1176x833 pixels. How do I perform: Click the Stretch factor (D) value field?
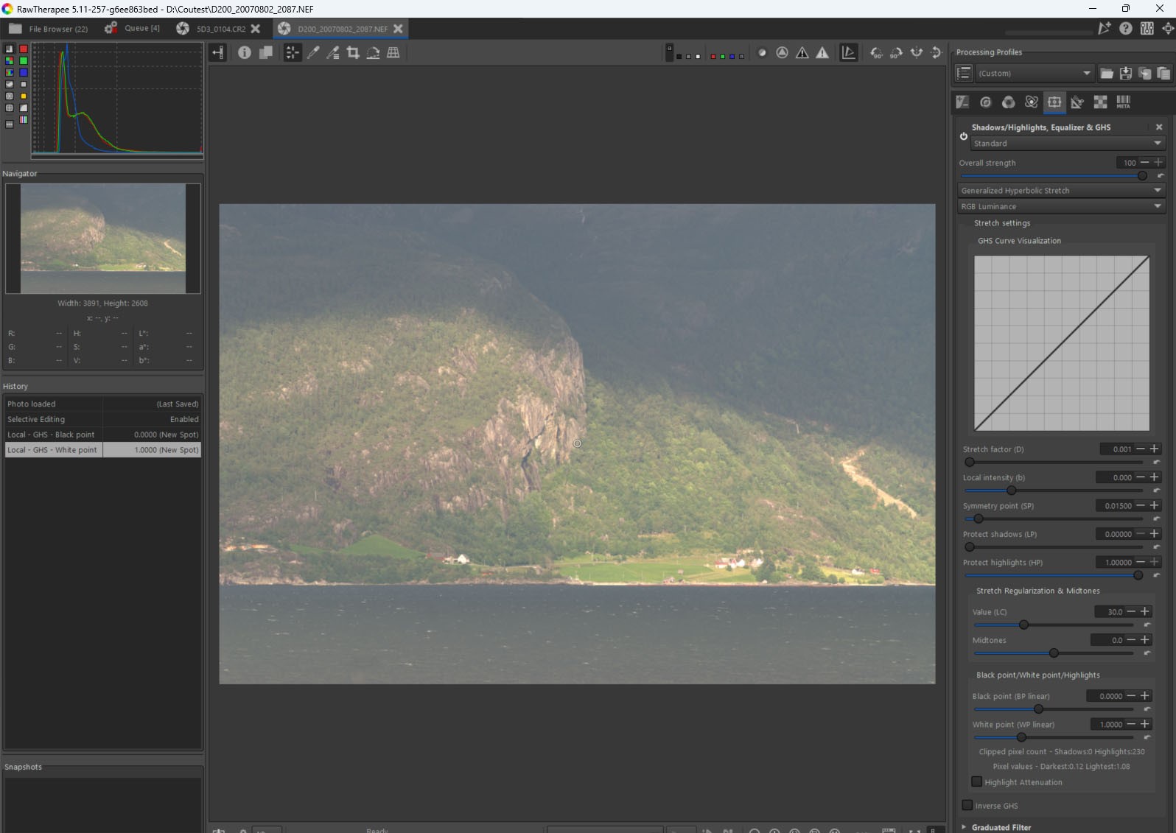tap(1117, 449)
